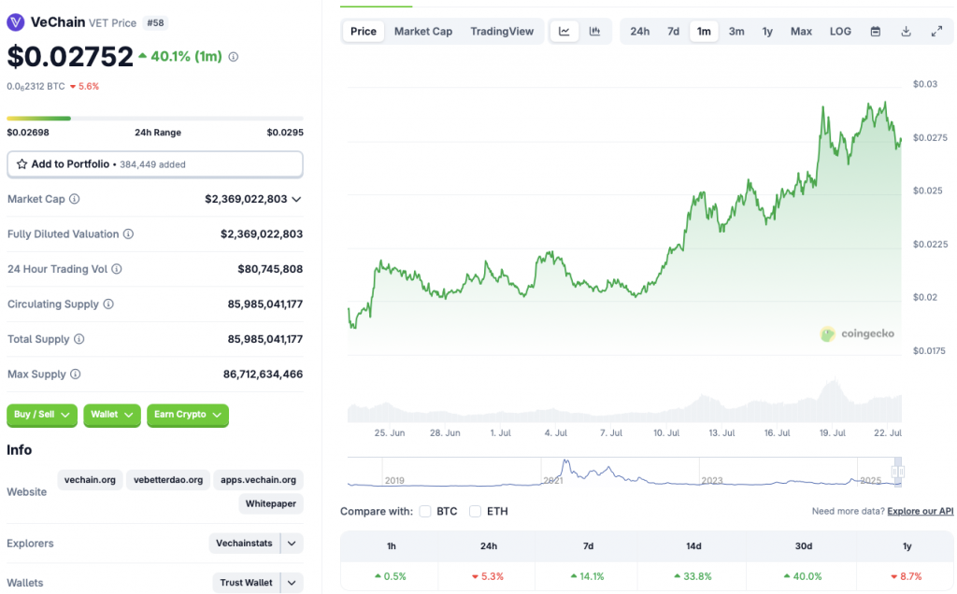This screenshot has width=957, height=594.
Task: Expand chart to fullscreen with arrows icon
Action: pos(937,31)
